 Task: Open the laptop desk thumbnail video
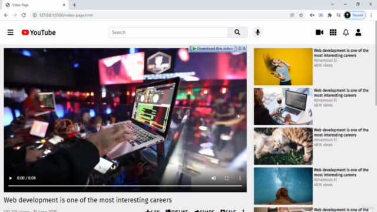click(x=283, y=106)
